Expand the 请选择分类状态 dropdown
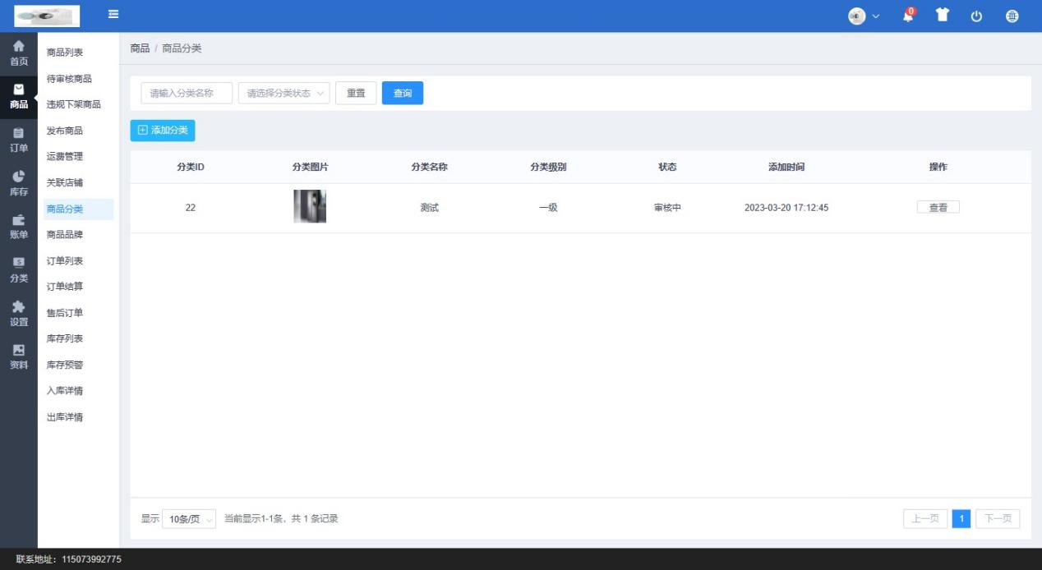The height and width of the screenshot is (570, 1042). 284,93
